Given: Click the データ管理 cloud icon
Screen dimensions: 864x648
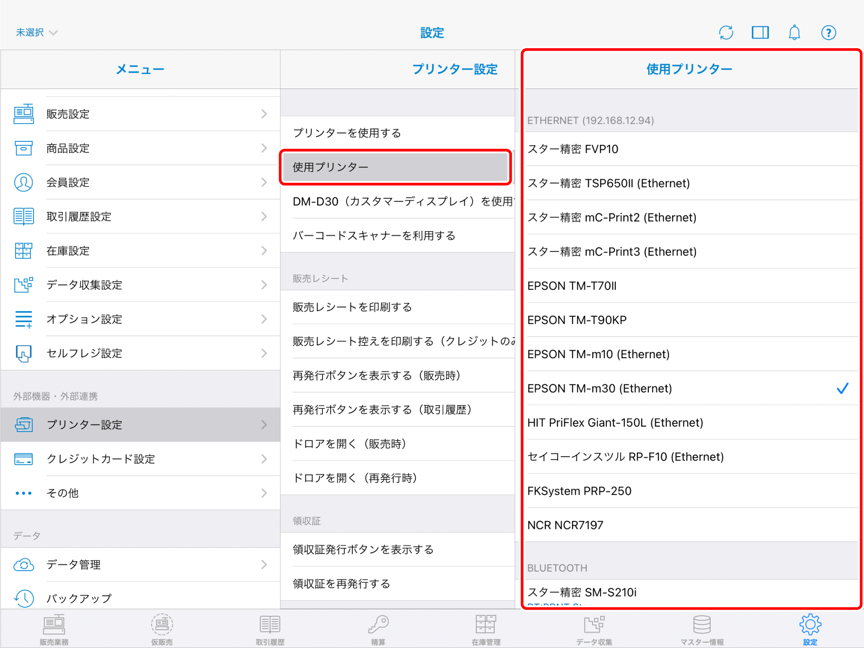Looking at the screenshot, I should [x=24, y=565].
